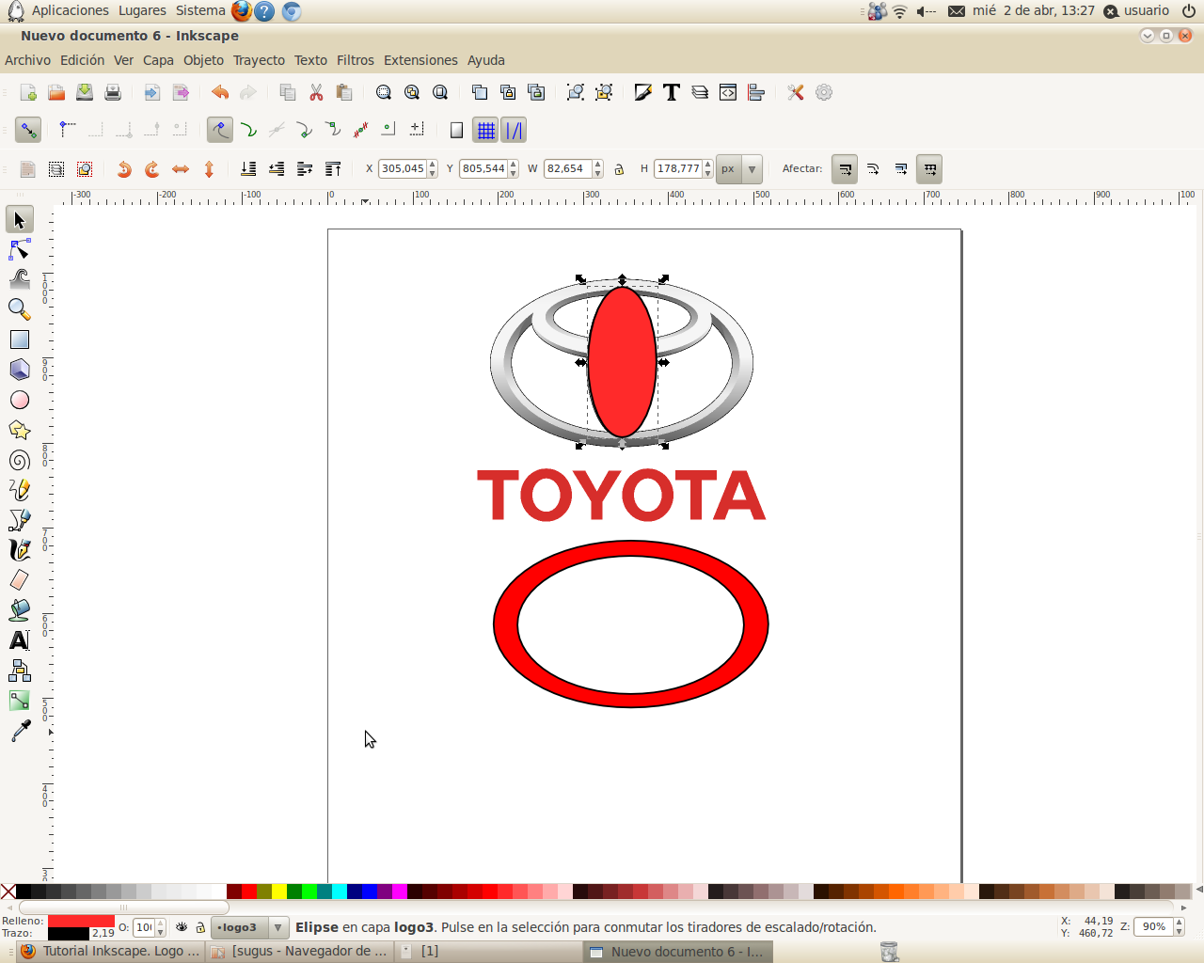Screen dimensions: 1204x963
Task: Rotate selection 90 degrees counter-clockwise
Action: (x=123, y=169)
